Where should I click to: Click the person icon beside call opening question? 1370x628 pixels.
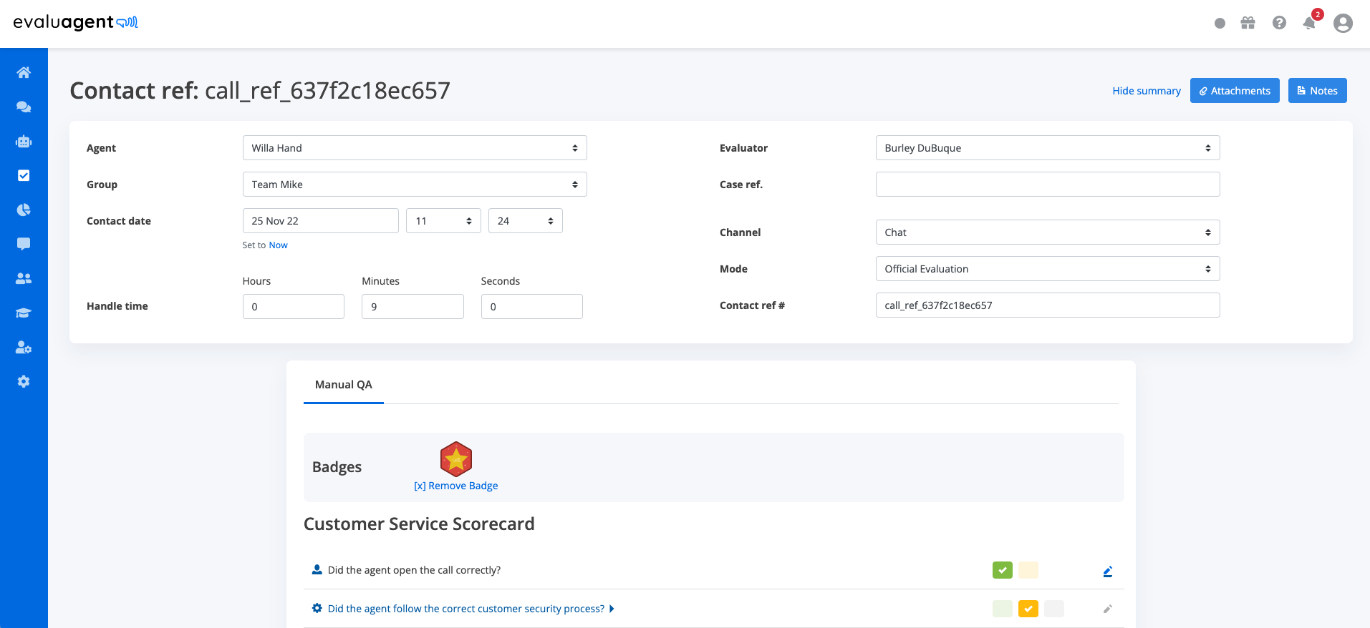317,569
